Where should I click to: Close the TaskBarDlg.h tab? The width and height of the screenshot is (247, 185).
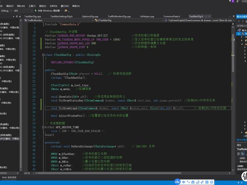209,16
